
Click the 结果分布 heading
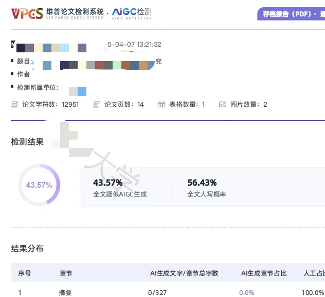27,248
